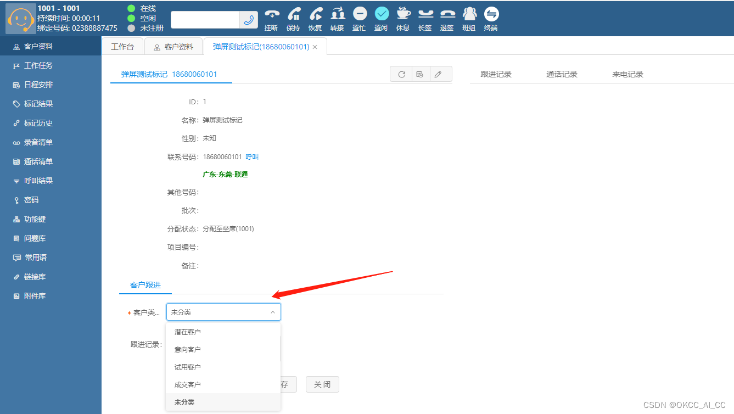Click the 挂断 hang-up icon

click(x=271, y=15)
